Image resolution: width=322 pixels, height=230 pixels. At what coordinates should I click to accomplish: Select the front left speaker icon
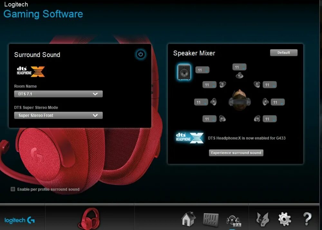click(x=223, y=84)
